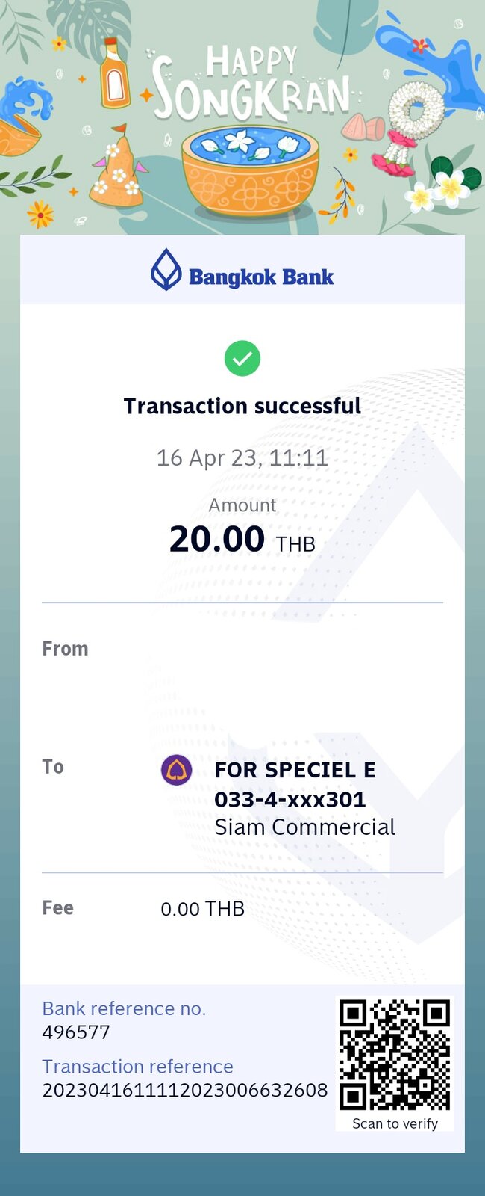Click the orange bottle illustration in banner
485x1196 pixels.
(x=115, y=73)
